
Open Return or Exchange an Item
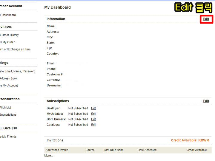(x=15, y=49)
